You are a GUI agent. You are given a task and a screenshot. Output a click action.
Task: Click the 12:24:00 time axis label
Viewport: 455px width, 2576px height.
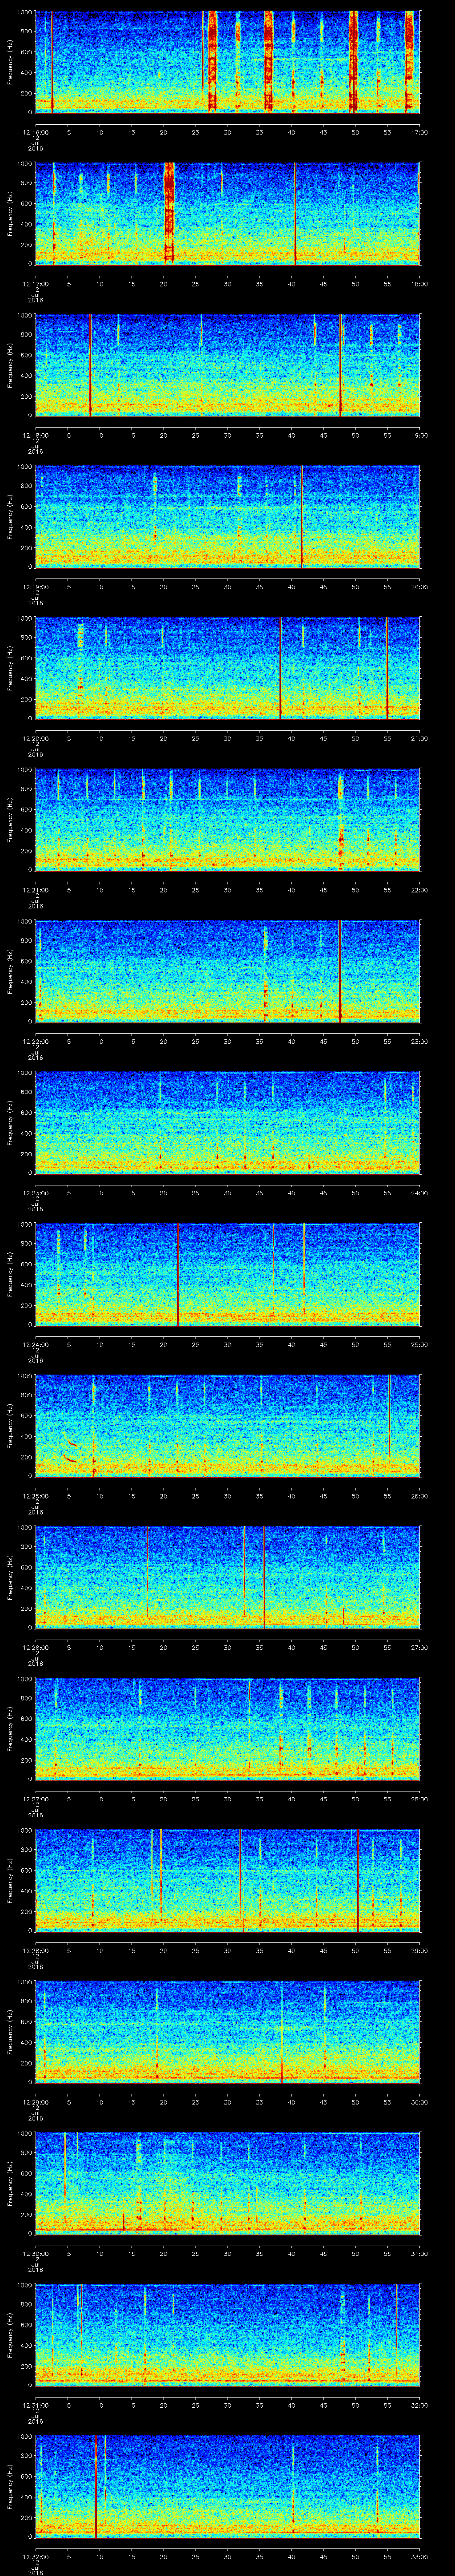pos(36,1344)
